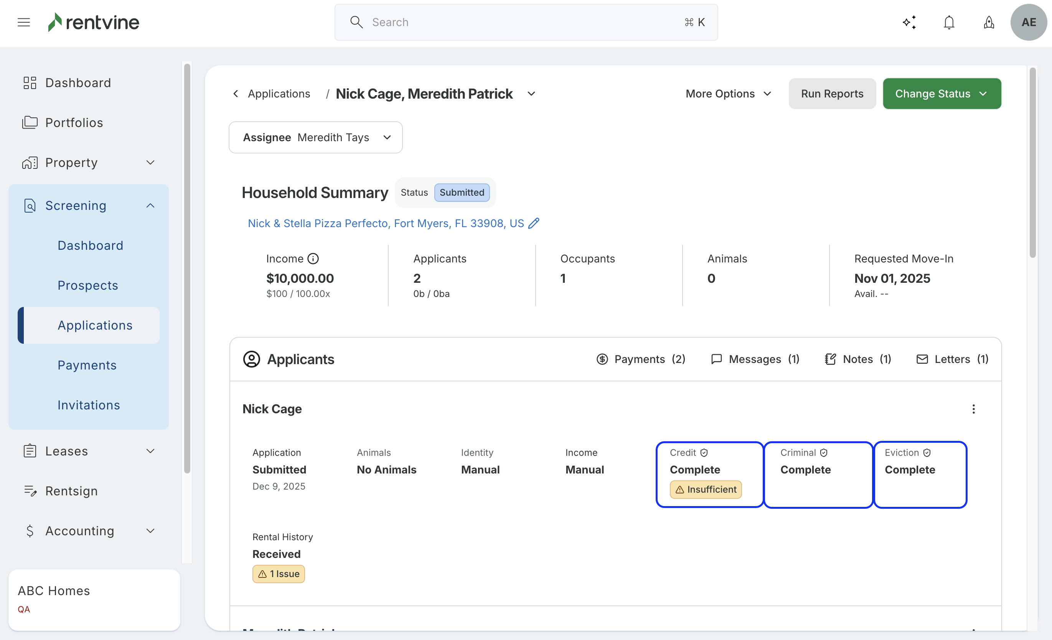The width and height of the screenshot is (1052, 640).
Task: Click the Income info icon
Action: coord(313,259)
